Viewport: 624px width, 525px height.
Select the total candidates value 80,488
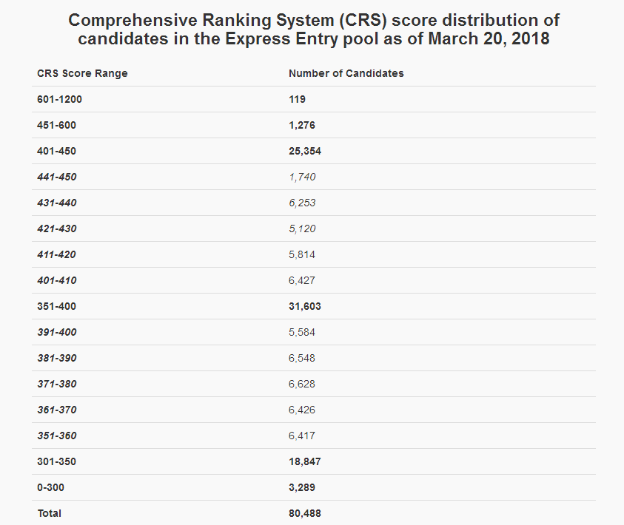click(x=304, y=513)
